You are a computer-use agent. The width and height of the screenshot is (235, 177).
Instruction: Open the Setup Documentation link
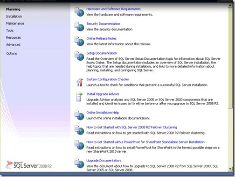pyautogui.click(x=102, y=53)
